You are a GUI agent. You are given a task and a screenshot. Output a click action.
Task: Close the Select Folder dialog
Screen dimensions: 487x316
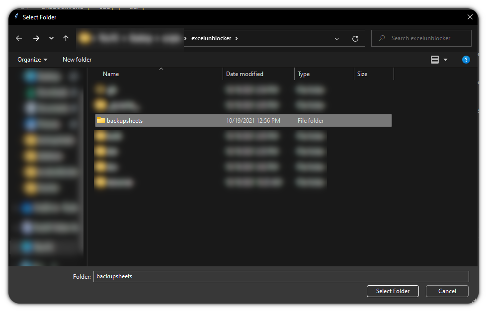point(470,17)
